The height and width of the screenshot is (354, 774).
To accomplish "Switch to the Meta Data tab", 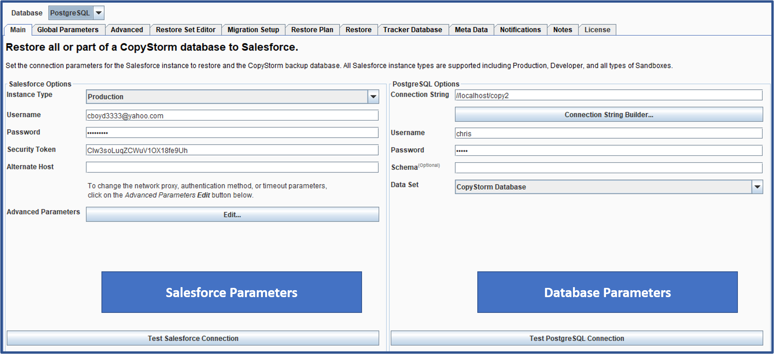I will coord(471,30).
